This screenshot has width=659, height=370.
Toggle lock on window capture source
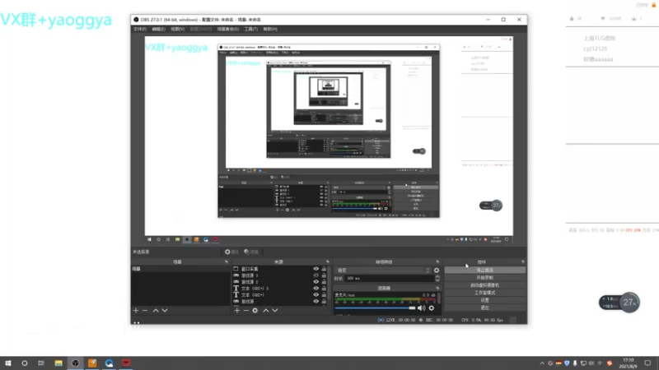coord(324,269)
